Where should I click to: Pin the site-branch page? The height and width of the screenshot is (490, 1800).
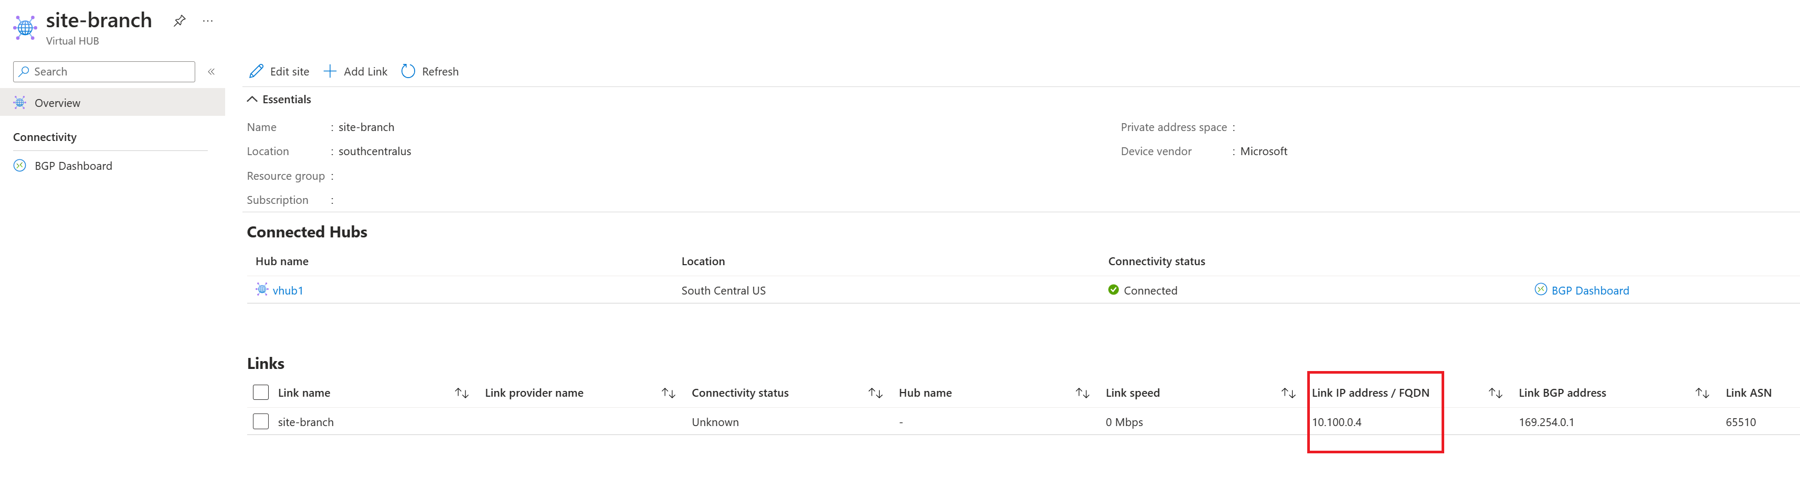pos(179,21)
